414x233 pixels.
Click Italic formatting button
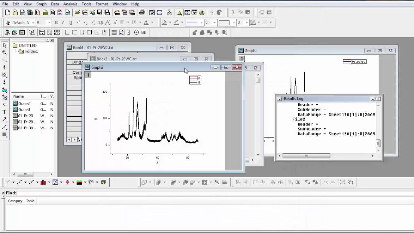click(63, 23)
